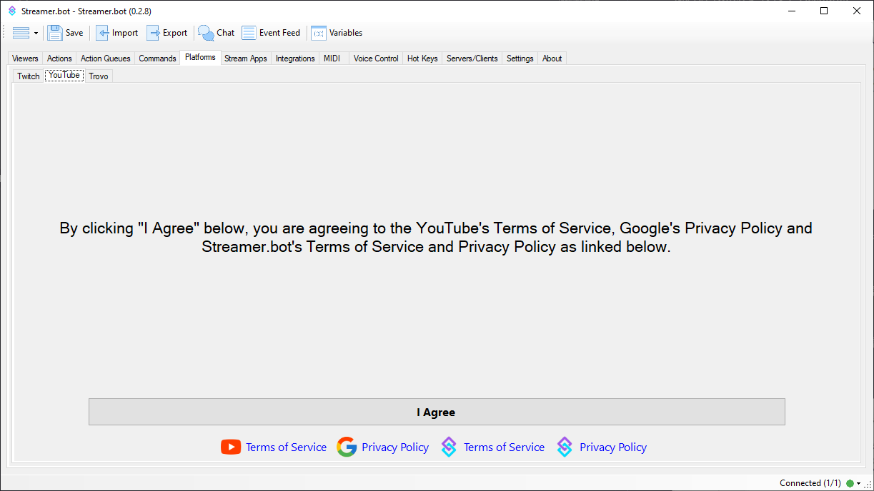Click the Import toolbar label
The width and height of the screenshot is (874, 491).
125,33
